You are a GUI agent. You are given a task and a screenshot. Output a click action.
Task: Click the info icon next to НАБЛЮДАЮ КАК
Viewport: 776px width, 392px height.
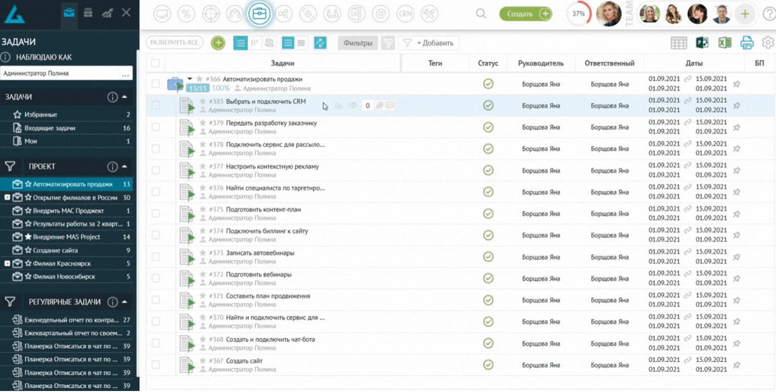tap(6, 57)
